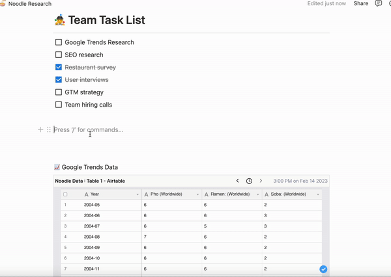This screenshot has width=391, height=277.
Task: Click the plus icon to add block
Action: (x=40, y=129)
